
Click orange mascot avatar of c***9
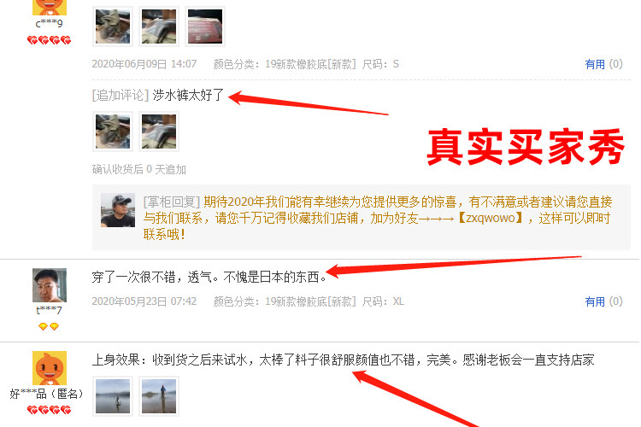[50, 8]
